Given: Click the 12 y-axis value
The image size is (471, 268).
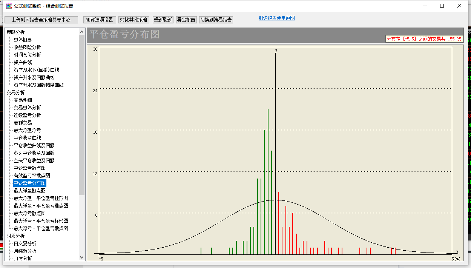Looking at the screenshot, I should point(95,174).
